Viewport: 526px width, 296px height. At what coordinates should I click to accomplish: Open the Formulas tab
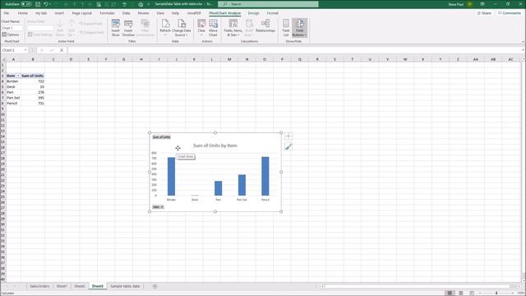pyautogui.click(x=107, y=13)
